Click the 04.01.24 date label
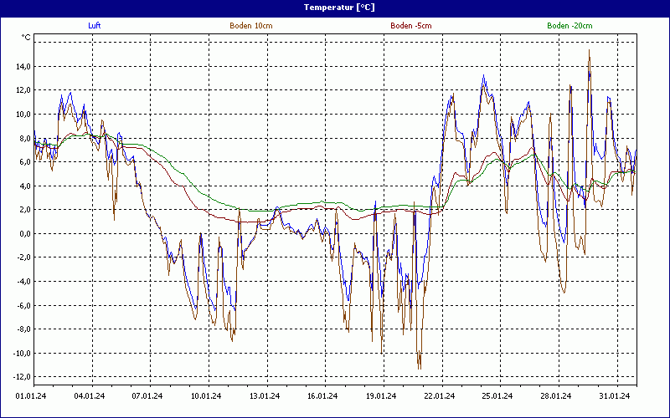 (x=90, y=396)
